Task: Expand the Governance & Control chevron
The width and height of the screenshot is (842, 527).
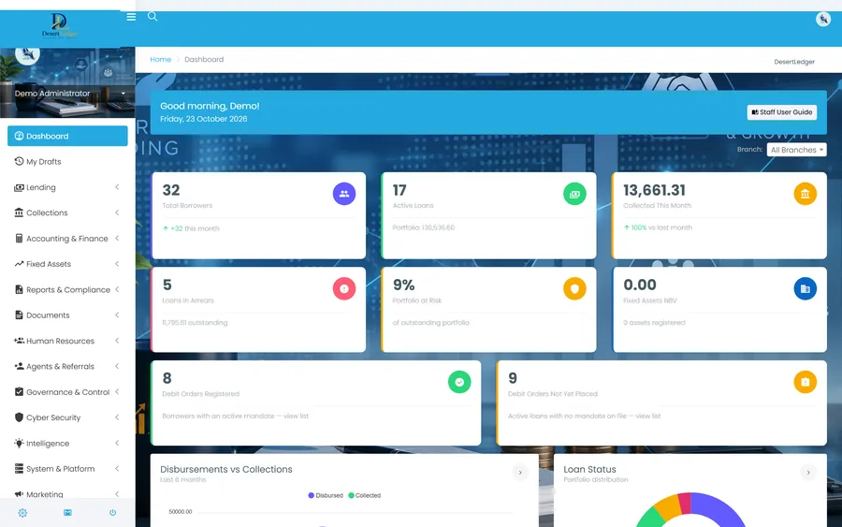Action: 117,392
